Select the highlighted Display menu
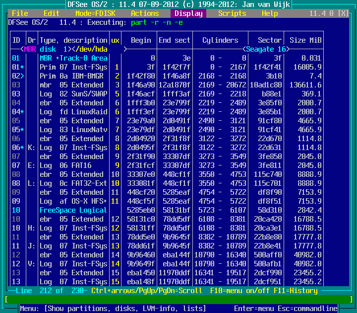Viewport: 357px width, 313px height. pyautogui.click(x=188, y=13)
